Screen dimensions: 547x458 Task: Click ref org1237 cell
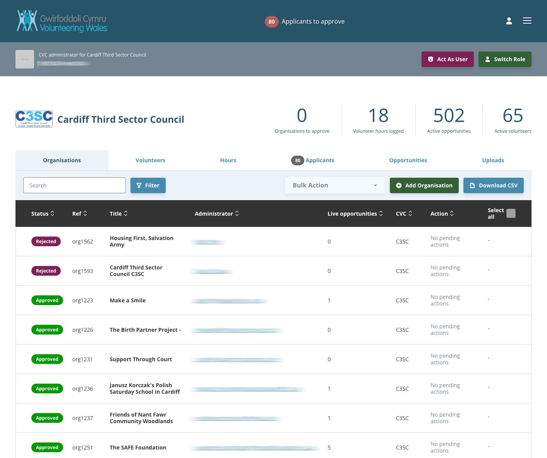pyautogui.click(x=82, y=418)
